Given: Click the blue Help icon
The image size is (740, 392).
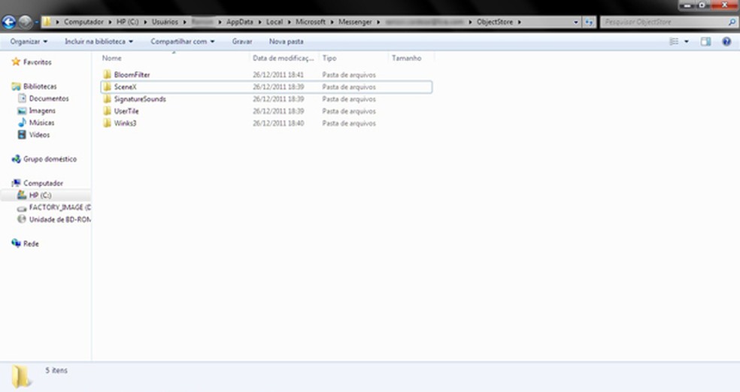Looking at the screenshot, I should (x=726, y=41).
